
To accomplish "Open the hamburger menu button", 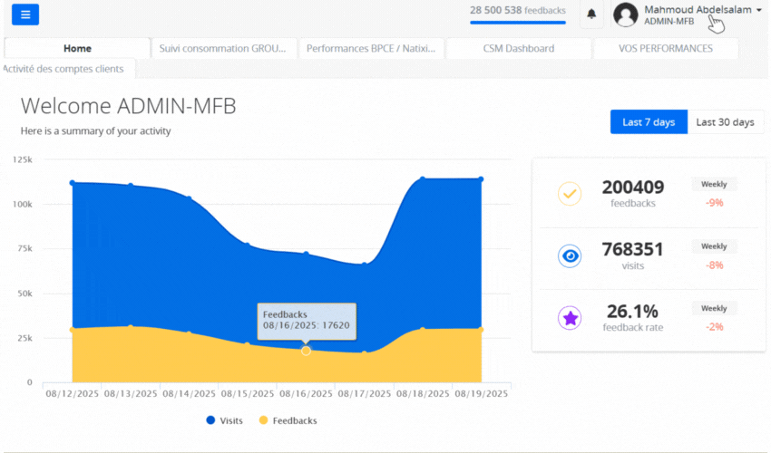I will point(25,14).
